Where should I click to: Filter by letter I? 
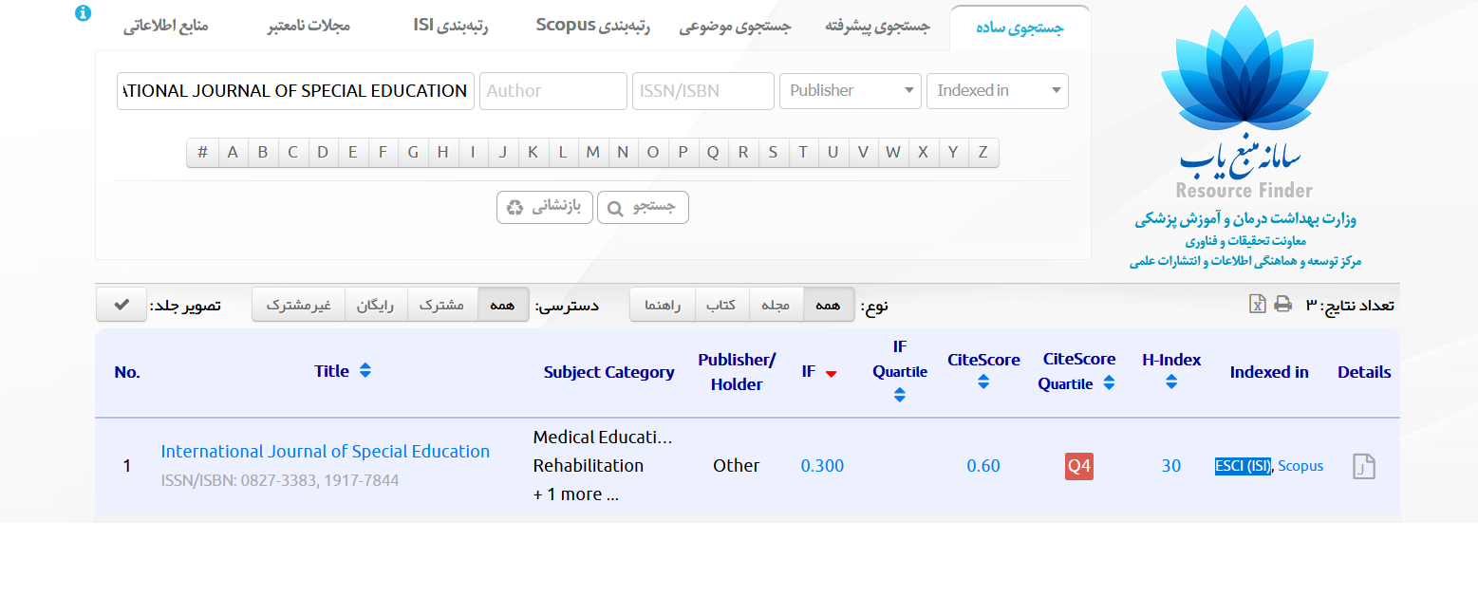pyautogui.click(x=473, y=153)
